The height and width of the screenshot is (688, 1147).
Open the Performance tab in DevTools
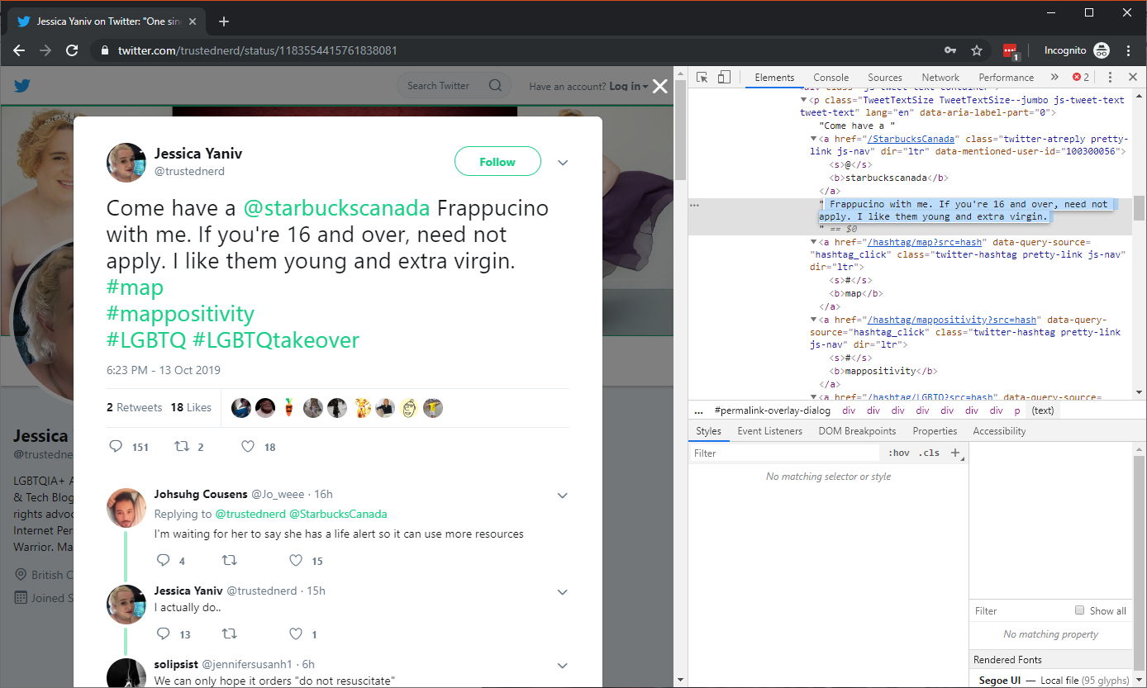click(x=1006, y=77)
